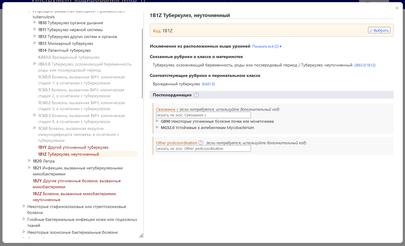Viewport: 405px width, 246px height.
Task: Click the 1B1Z Туберкулез, неуточненный heading
Action: tap(190, 15)
